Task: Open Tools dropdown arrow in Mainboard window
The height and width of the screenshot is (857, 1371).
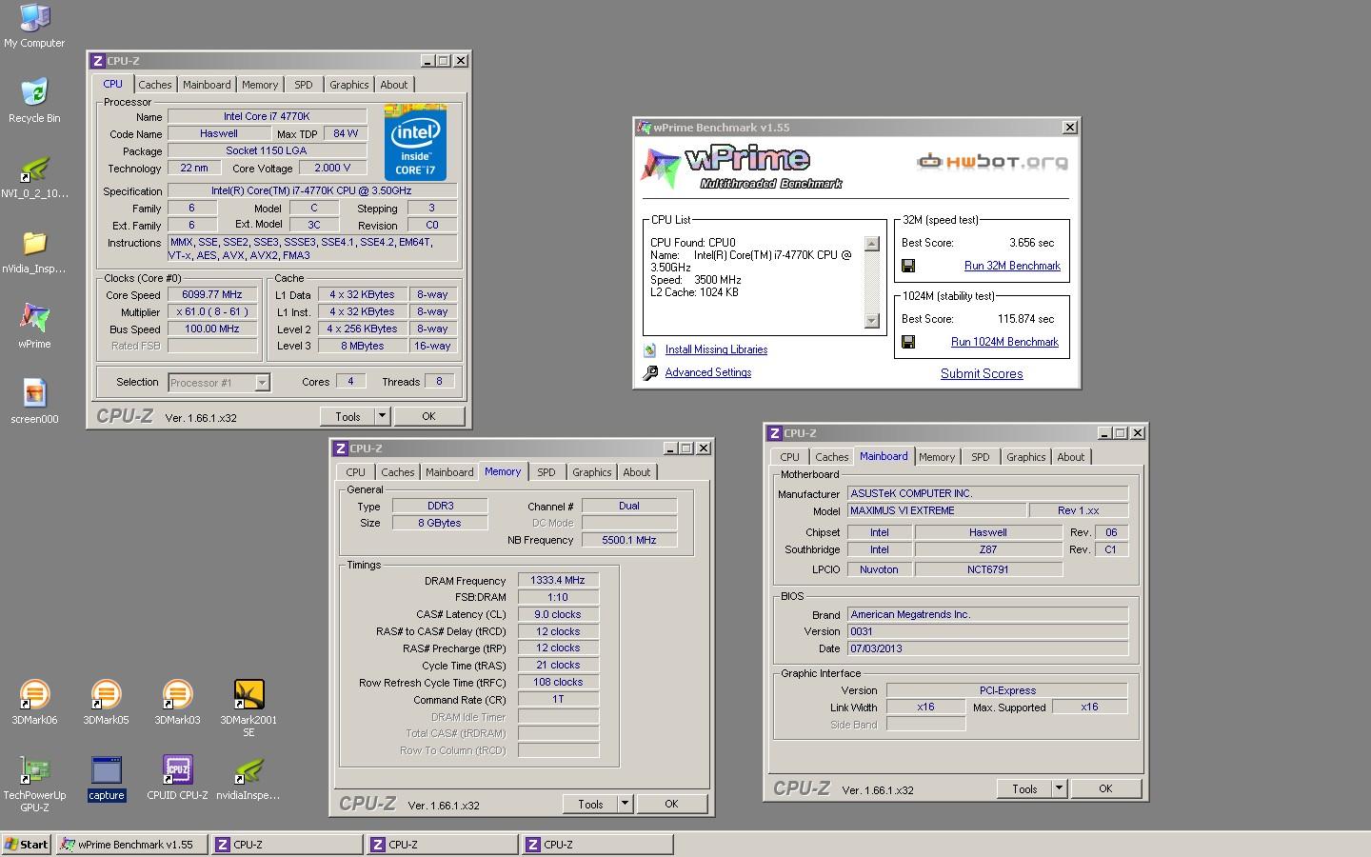Action: pyautogui.click(x=1059, y=788)
